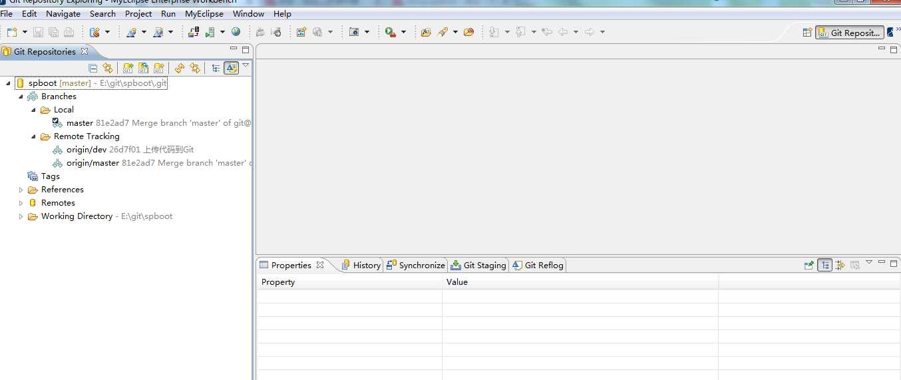Click the Save All icon
901x380 pixels.
tap(53, 32)
